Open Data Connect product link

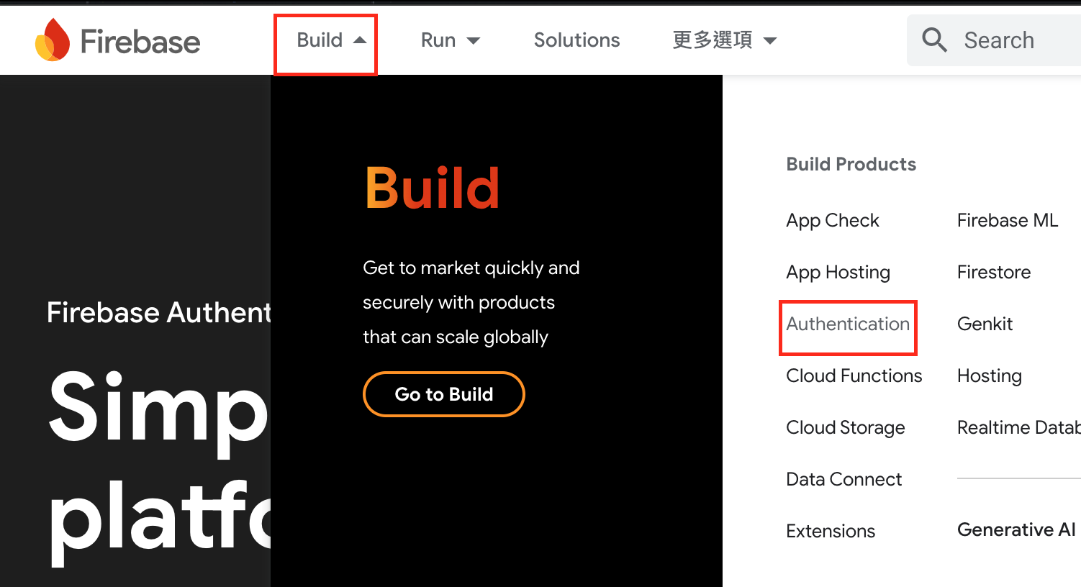coord(843,480)
